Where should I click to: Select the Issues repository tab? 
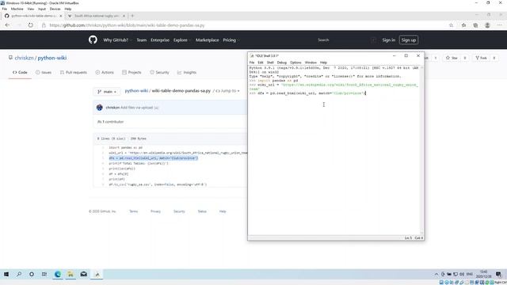point(44,72)
